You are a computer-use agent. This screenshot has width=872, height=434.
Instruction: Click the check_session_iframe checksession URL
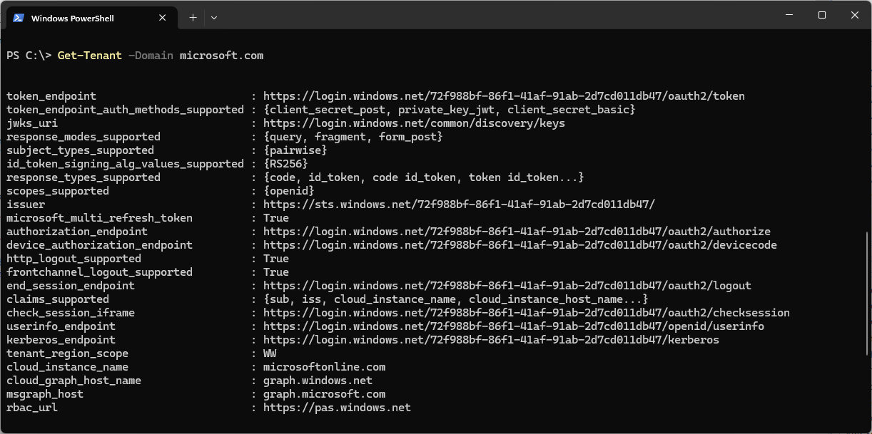tap(526, 313)
